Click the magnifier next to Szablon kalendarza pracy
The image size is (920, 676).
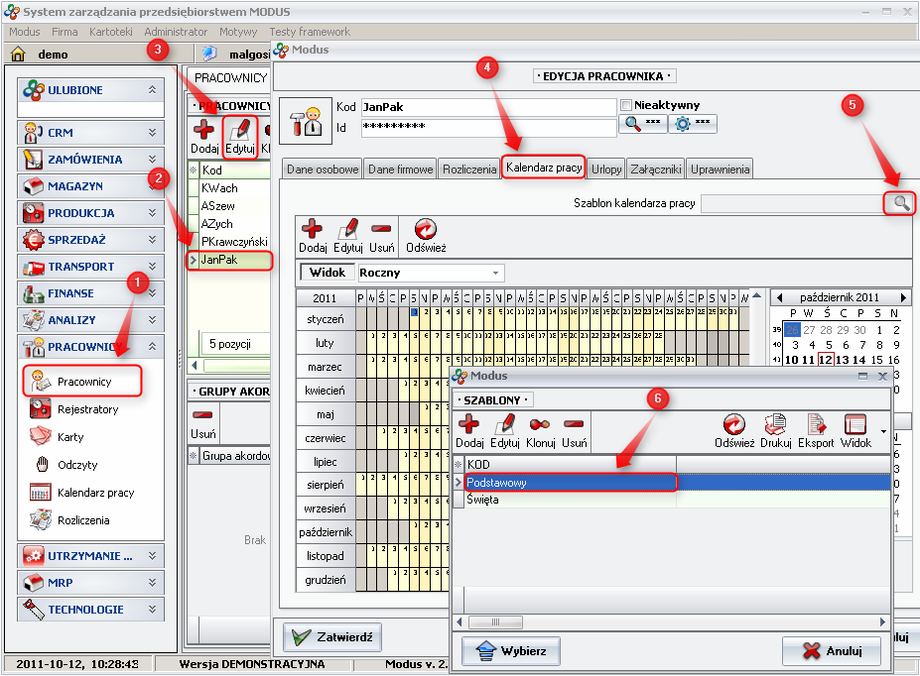point(901,202)
